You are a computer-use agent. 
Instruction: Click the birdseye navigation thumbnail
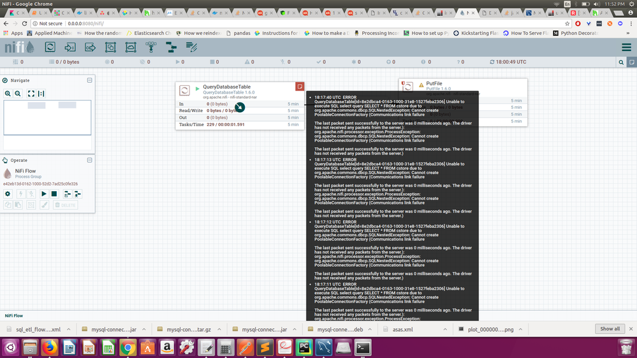click(x=47, y=118)
